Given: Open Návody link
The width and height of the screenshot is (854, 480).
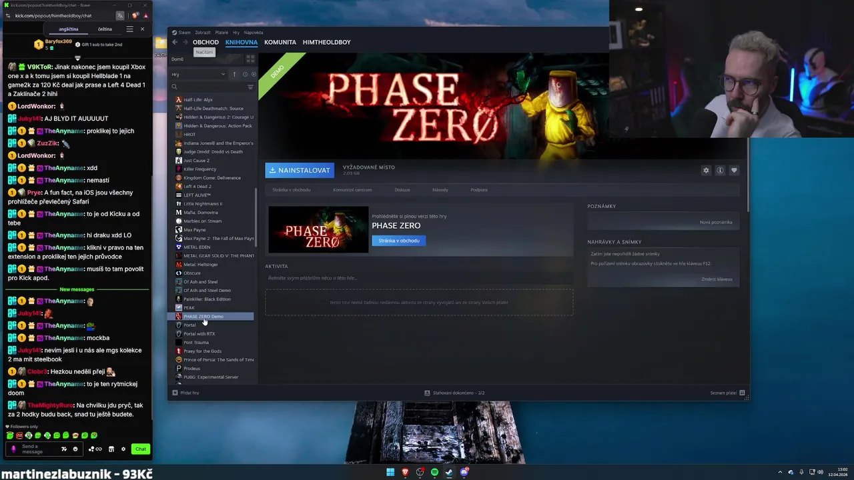Looking at the screenshot, I should [440, 190].
